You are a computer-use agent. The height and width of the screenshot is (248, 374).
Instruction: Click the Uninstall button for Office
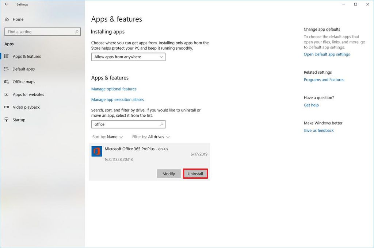click(x=195, y=174)
